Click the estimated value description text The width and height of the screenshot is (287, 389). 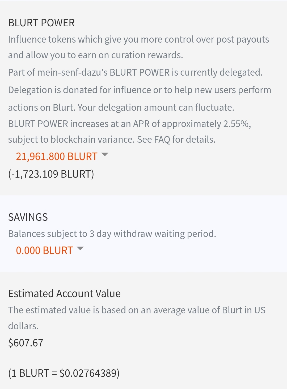tap(137, 310)
